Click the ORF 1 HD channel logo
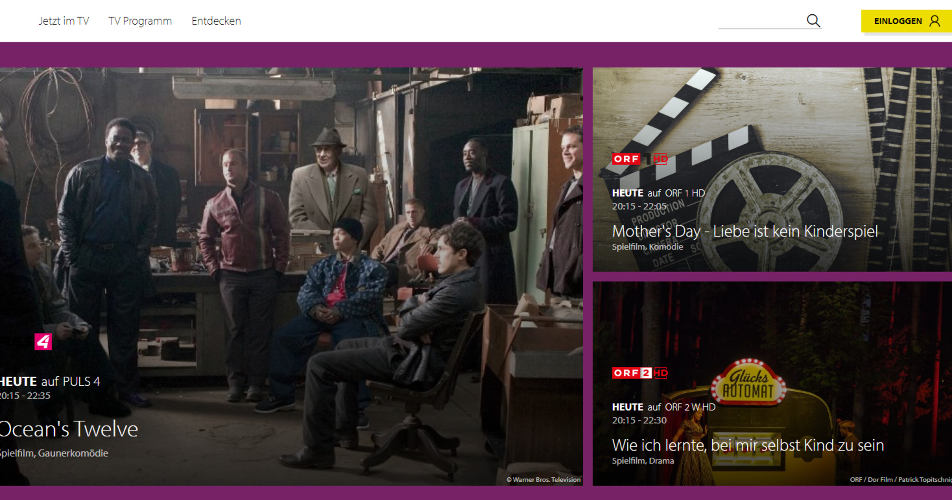Screen dimensions: 952x500 pyautogui.click(x=639, y=159)
